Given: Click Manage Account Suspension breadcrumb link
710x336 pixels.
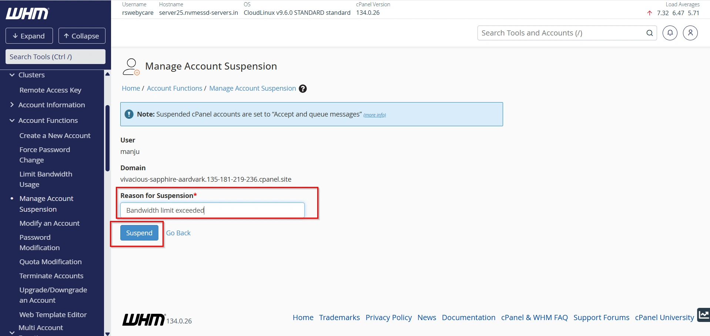Looking at the screenshot, I should click(x=252, y=88).
